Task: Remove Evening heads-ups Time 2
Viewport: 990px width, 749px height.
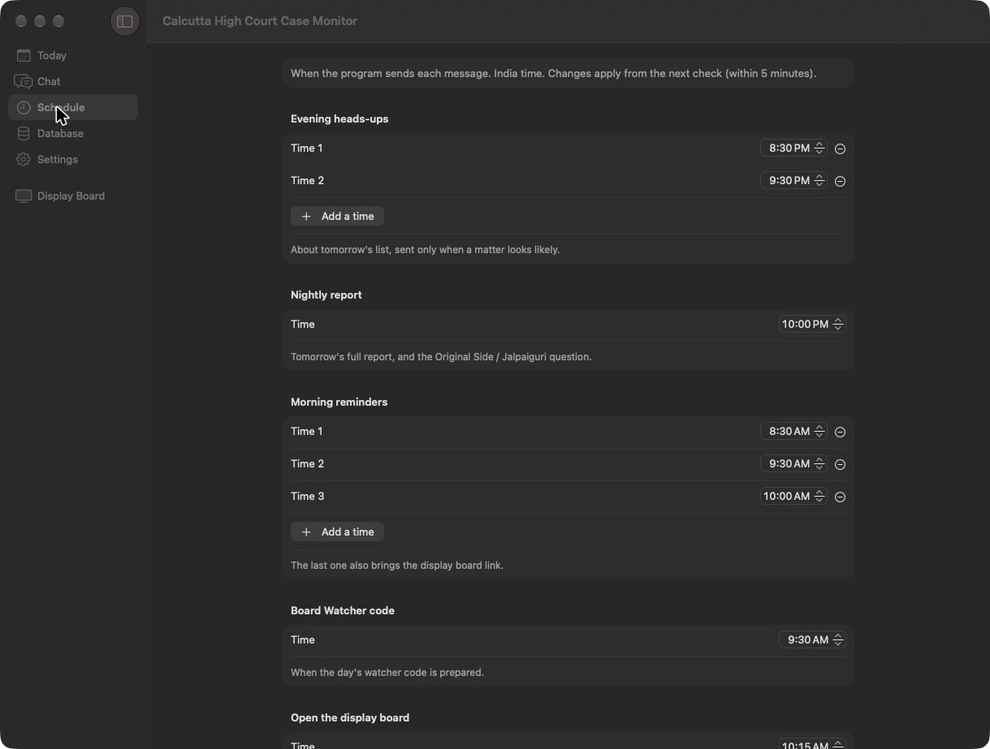Action: click(x=840, y=181)
